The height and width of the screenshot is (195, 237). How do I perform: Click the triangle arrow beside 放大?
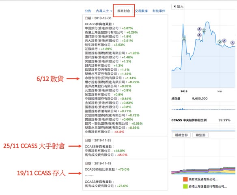click(x=175, y=6)
